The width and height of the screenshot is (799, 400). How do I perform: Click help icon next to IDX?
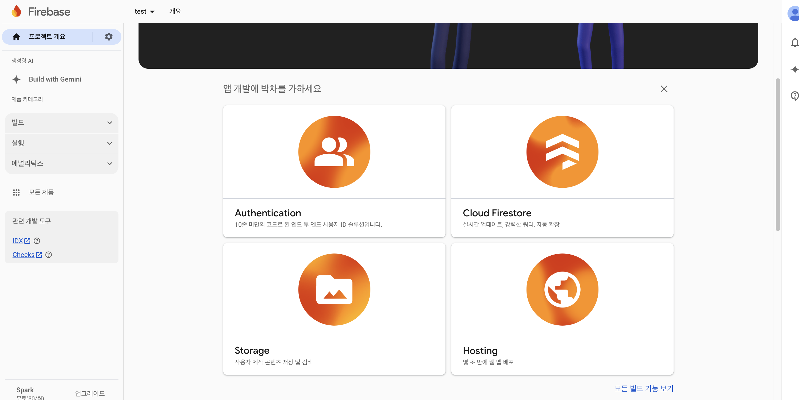tap(37, 241)
